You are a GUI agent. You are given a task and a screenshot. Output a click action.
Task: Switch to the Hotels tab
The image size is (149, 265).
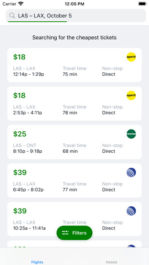[x=111, y=262]
